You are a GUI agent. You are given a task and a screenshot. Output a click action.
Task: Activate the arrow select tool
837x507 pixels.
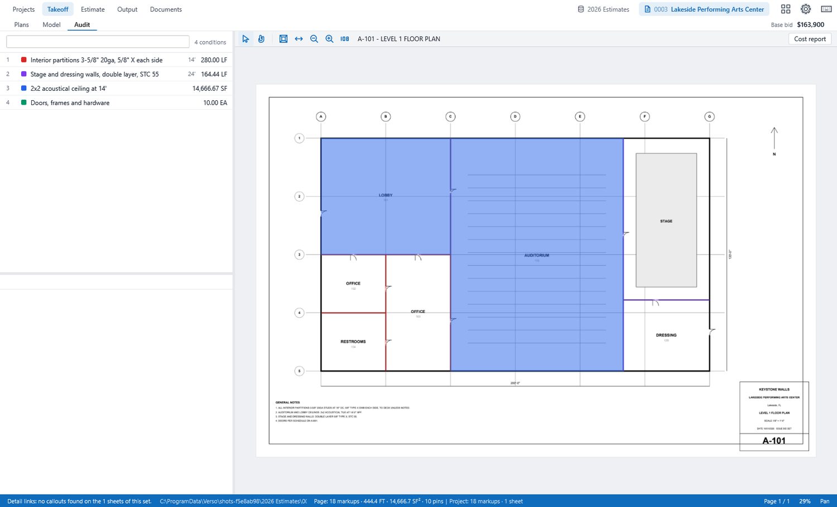(246, 39)
